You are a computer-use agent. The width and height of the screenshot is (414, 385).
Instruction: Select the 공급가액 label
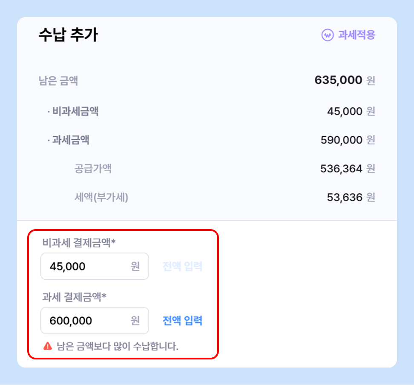coord(93,169)
